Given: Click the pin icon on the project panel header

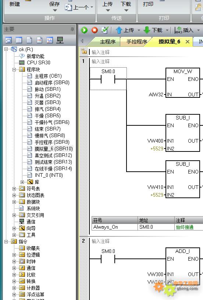Looking at the screenshot, I should [72, 29].
